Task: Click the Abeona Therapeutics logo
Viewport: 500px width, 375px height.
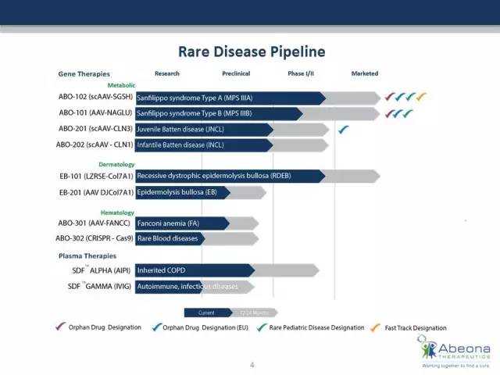Action: [454, 352]
